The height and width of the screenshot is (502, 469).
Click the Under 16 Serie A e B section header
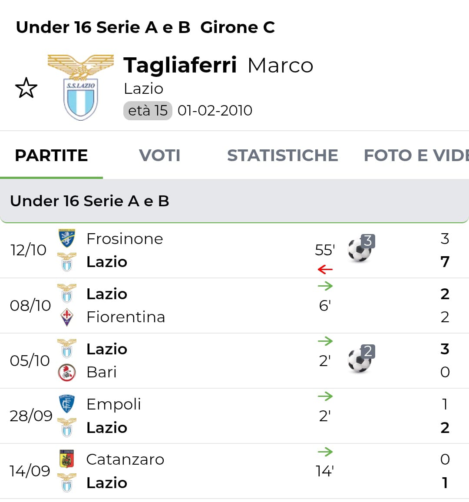pyautogui.click(x=89, y=201)
